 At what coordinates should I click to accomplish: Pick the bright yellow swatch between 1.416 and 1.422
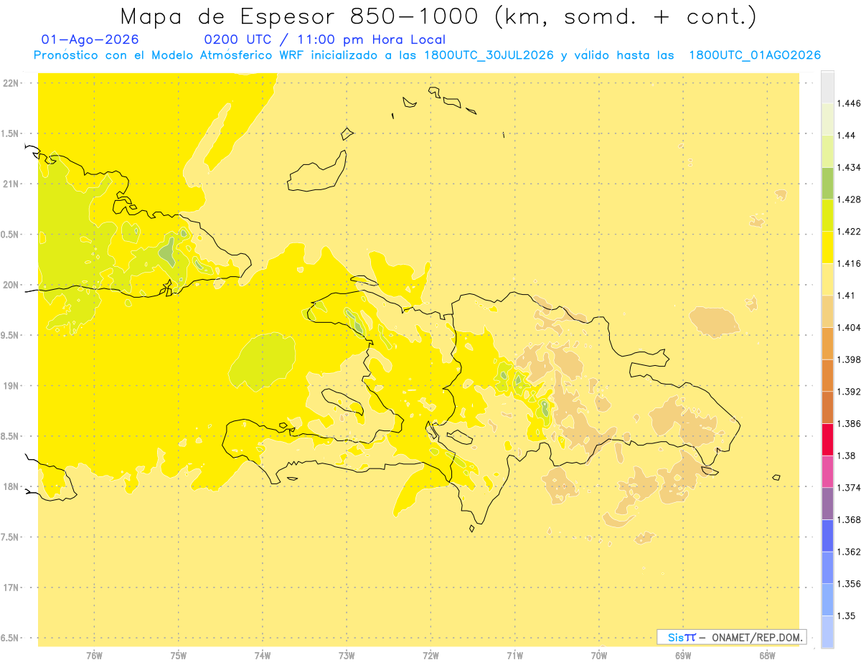827,247
